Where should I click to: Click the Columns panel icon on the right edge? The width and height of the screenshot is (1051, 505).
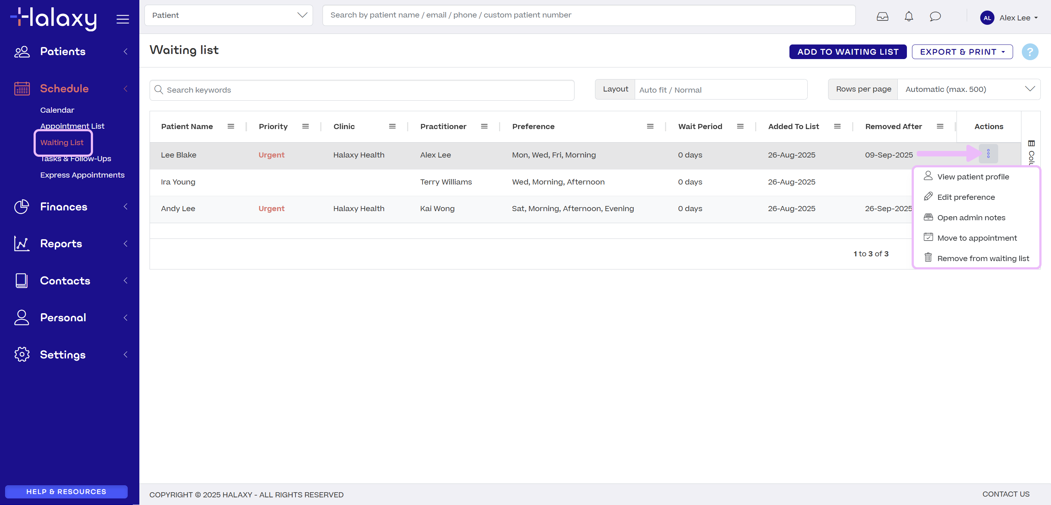[x=1032, y=143]
